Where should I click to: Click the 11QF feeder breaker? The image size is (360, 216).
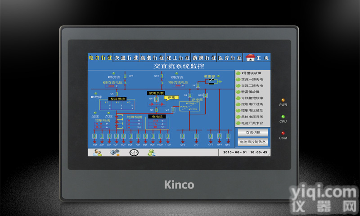168,136
